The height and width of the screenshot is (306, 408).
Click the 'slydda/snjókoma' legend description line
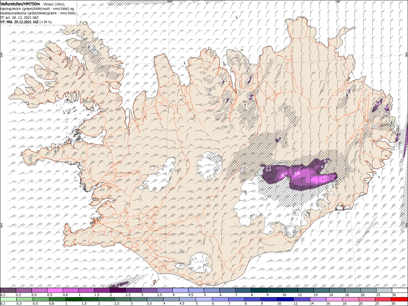pos(38,13)
